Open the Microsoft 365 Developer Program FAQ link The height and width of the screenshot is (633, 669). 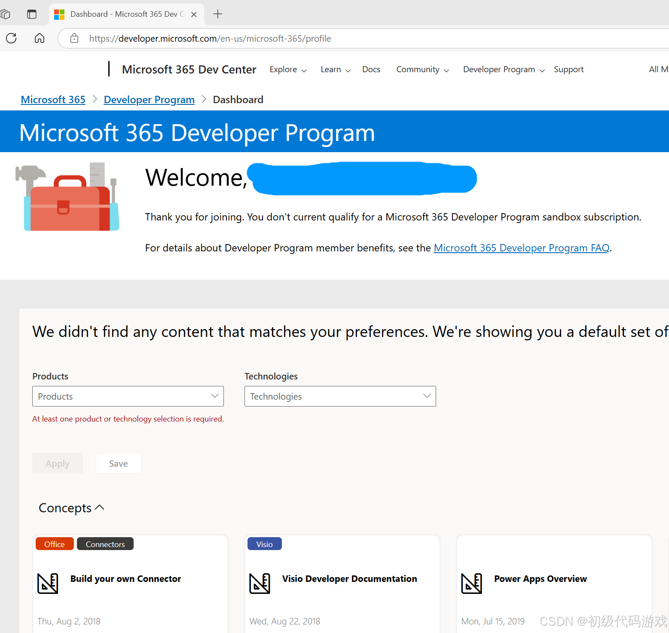click(x=522, y=248)
